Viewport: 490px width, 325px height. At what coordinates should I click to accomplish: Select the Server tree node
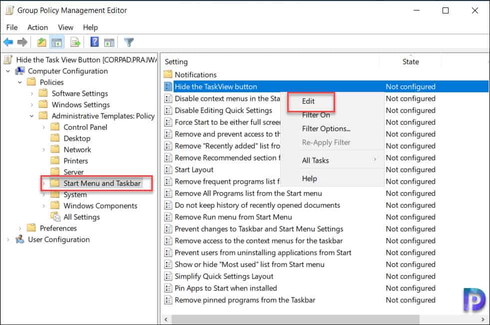tap(74, 172)
